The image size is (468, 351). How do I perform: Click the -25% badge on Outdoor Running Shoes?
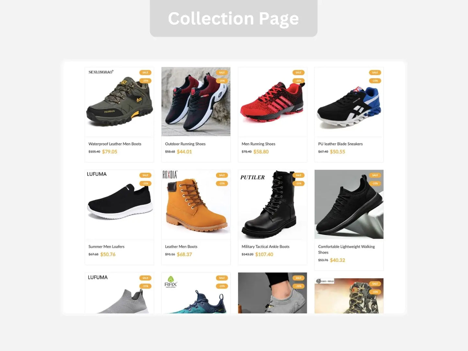point(222,81)
